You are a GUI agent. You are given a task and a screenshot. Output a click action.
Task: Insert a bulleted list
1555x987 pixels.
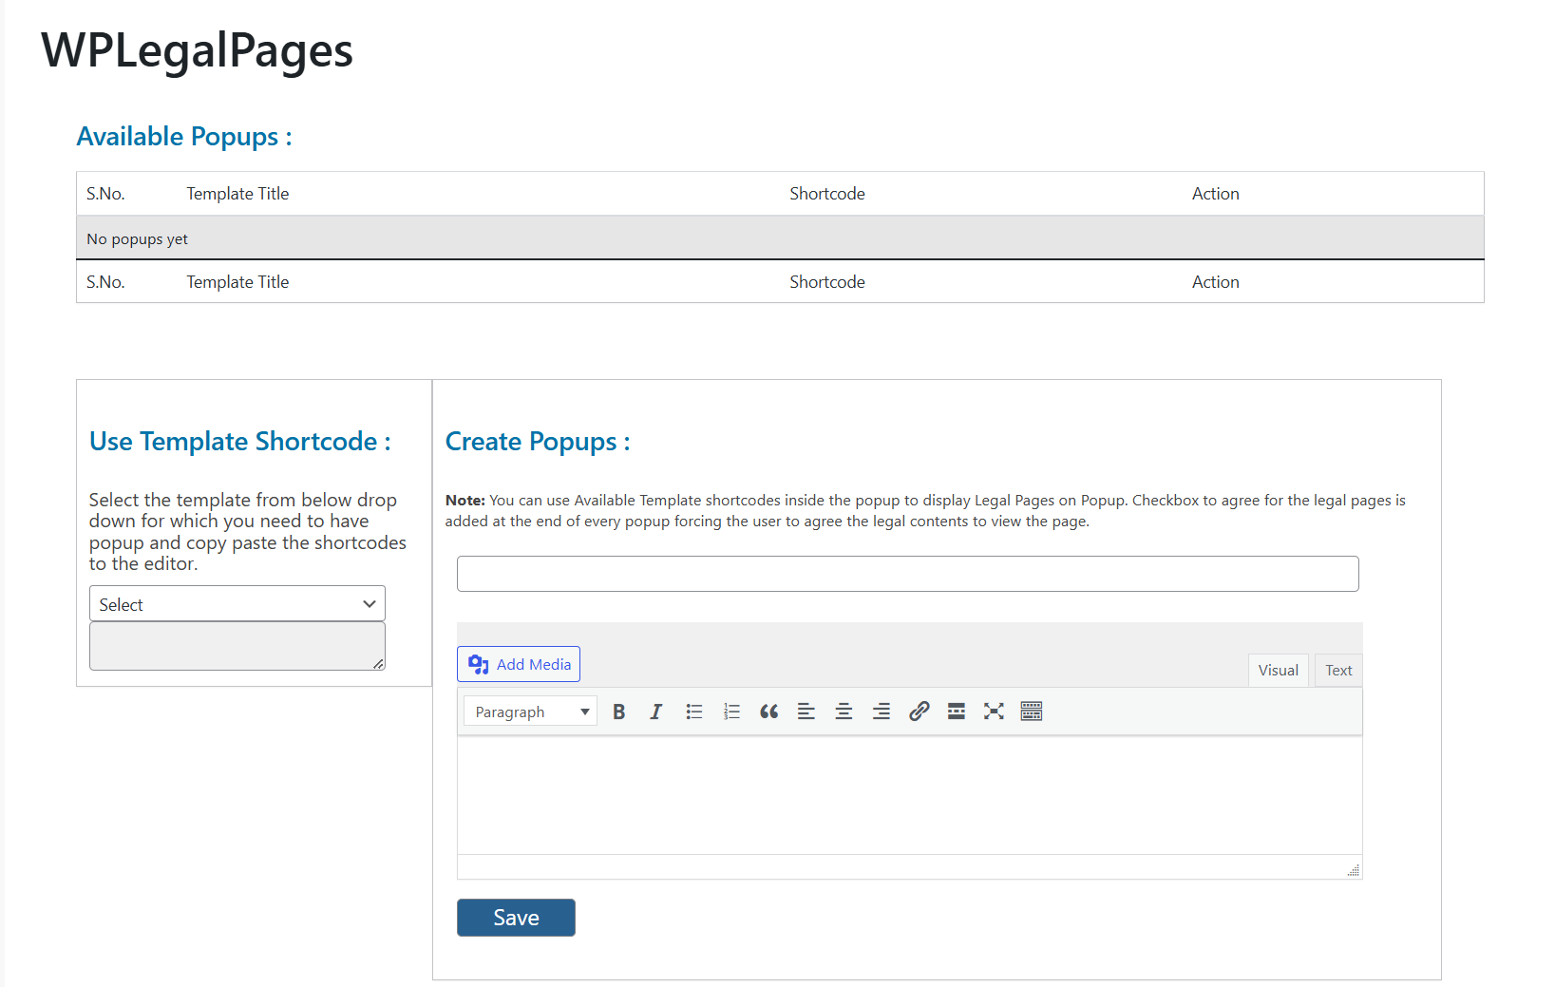[693, 712]
